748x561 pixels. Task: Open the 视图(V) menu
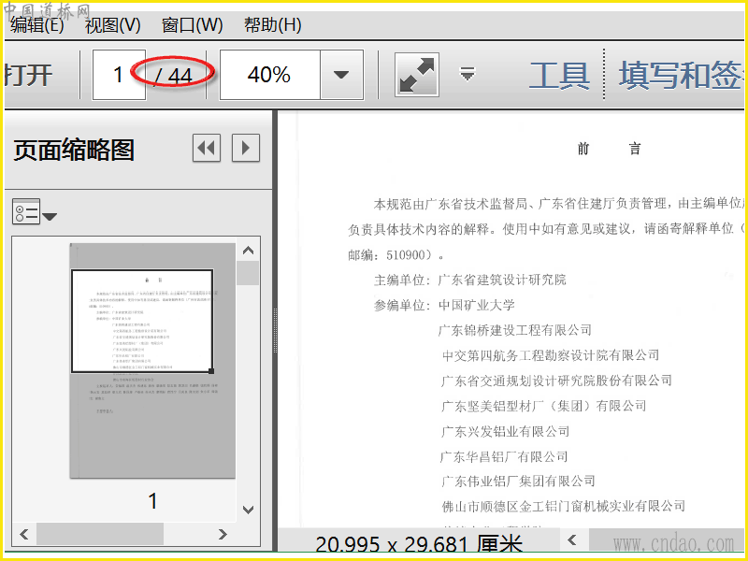[112, 25]
